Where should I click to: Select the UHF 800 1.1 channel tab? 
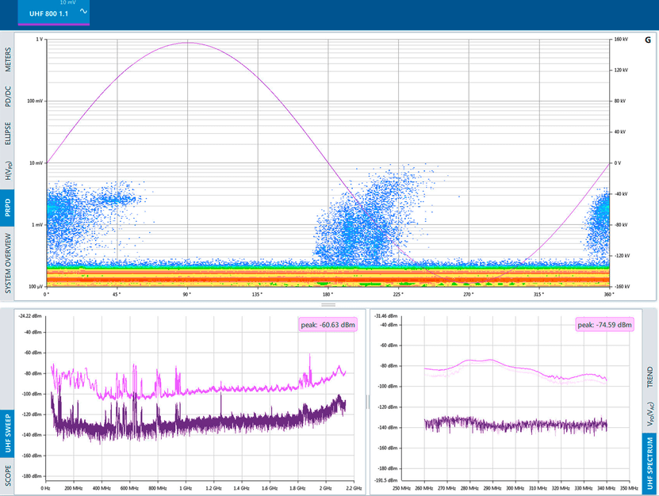click(48, 14)
